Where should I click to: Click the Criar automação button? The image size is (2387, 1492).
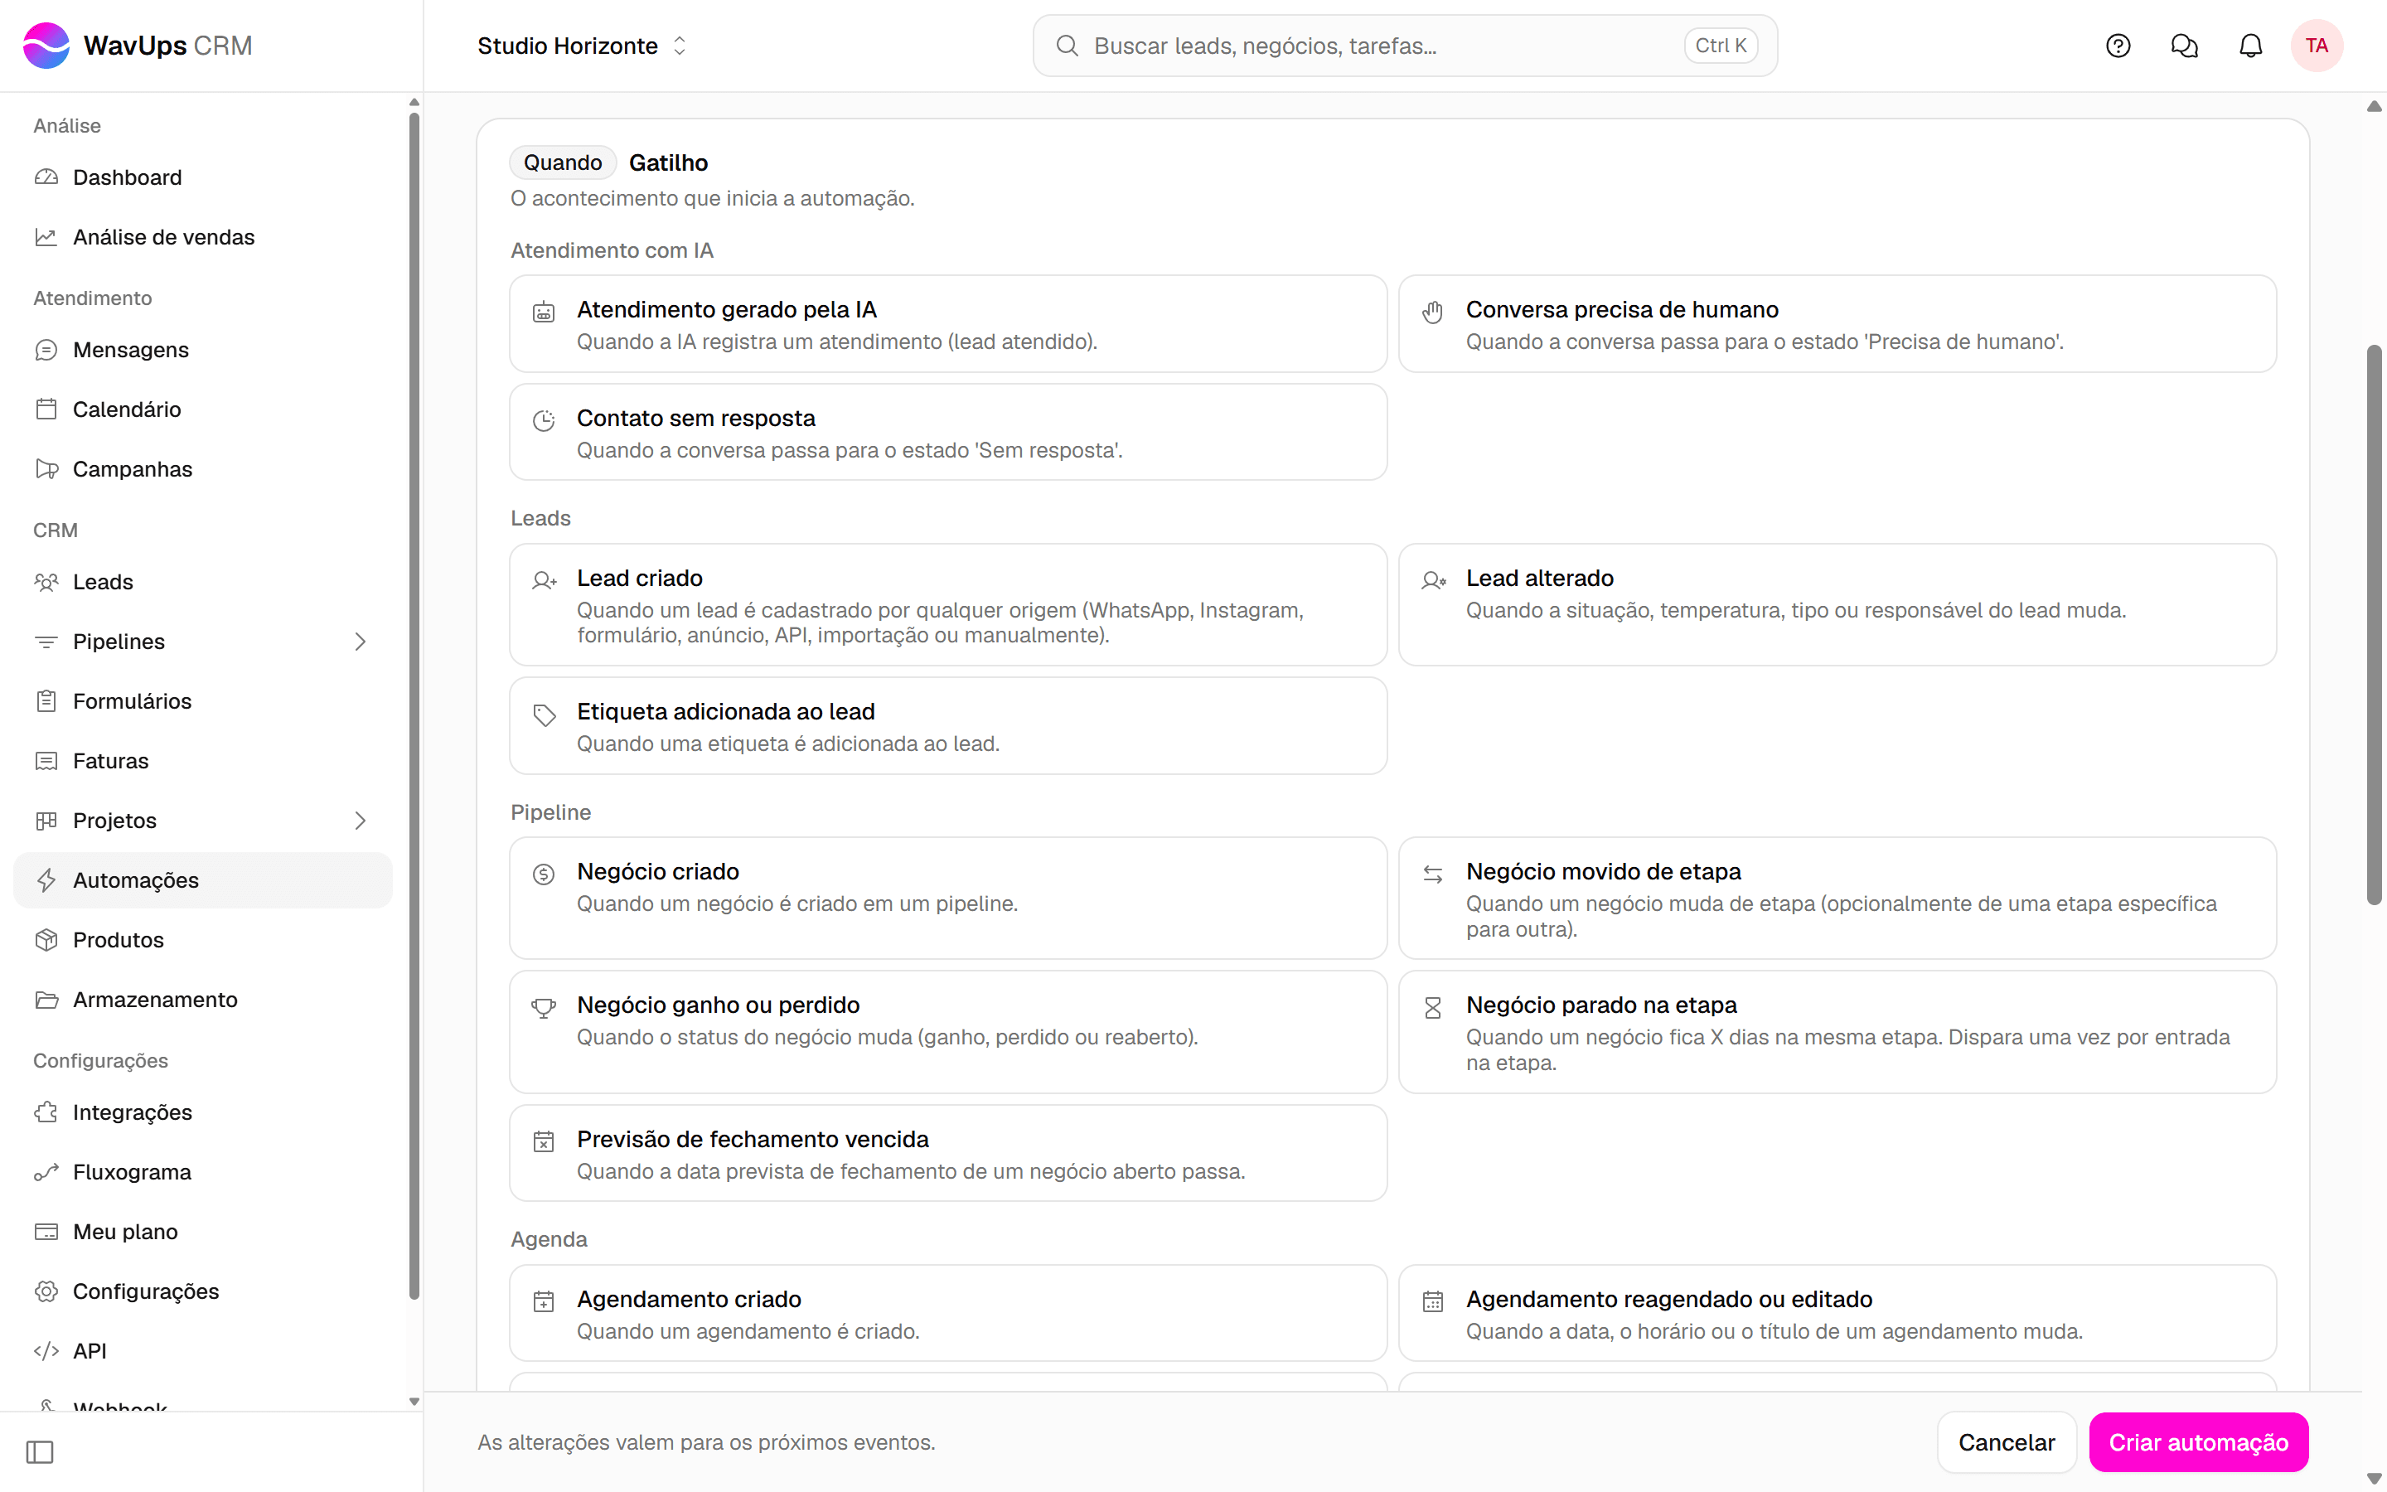pos(2198,1442)
